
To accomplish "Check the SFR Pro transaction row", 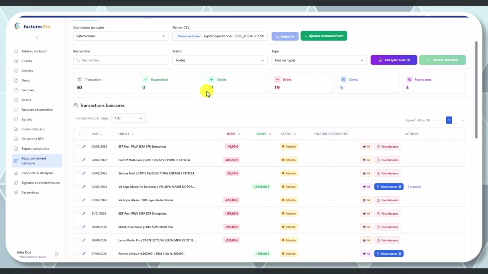I will 78,147.
